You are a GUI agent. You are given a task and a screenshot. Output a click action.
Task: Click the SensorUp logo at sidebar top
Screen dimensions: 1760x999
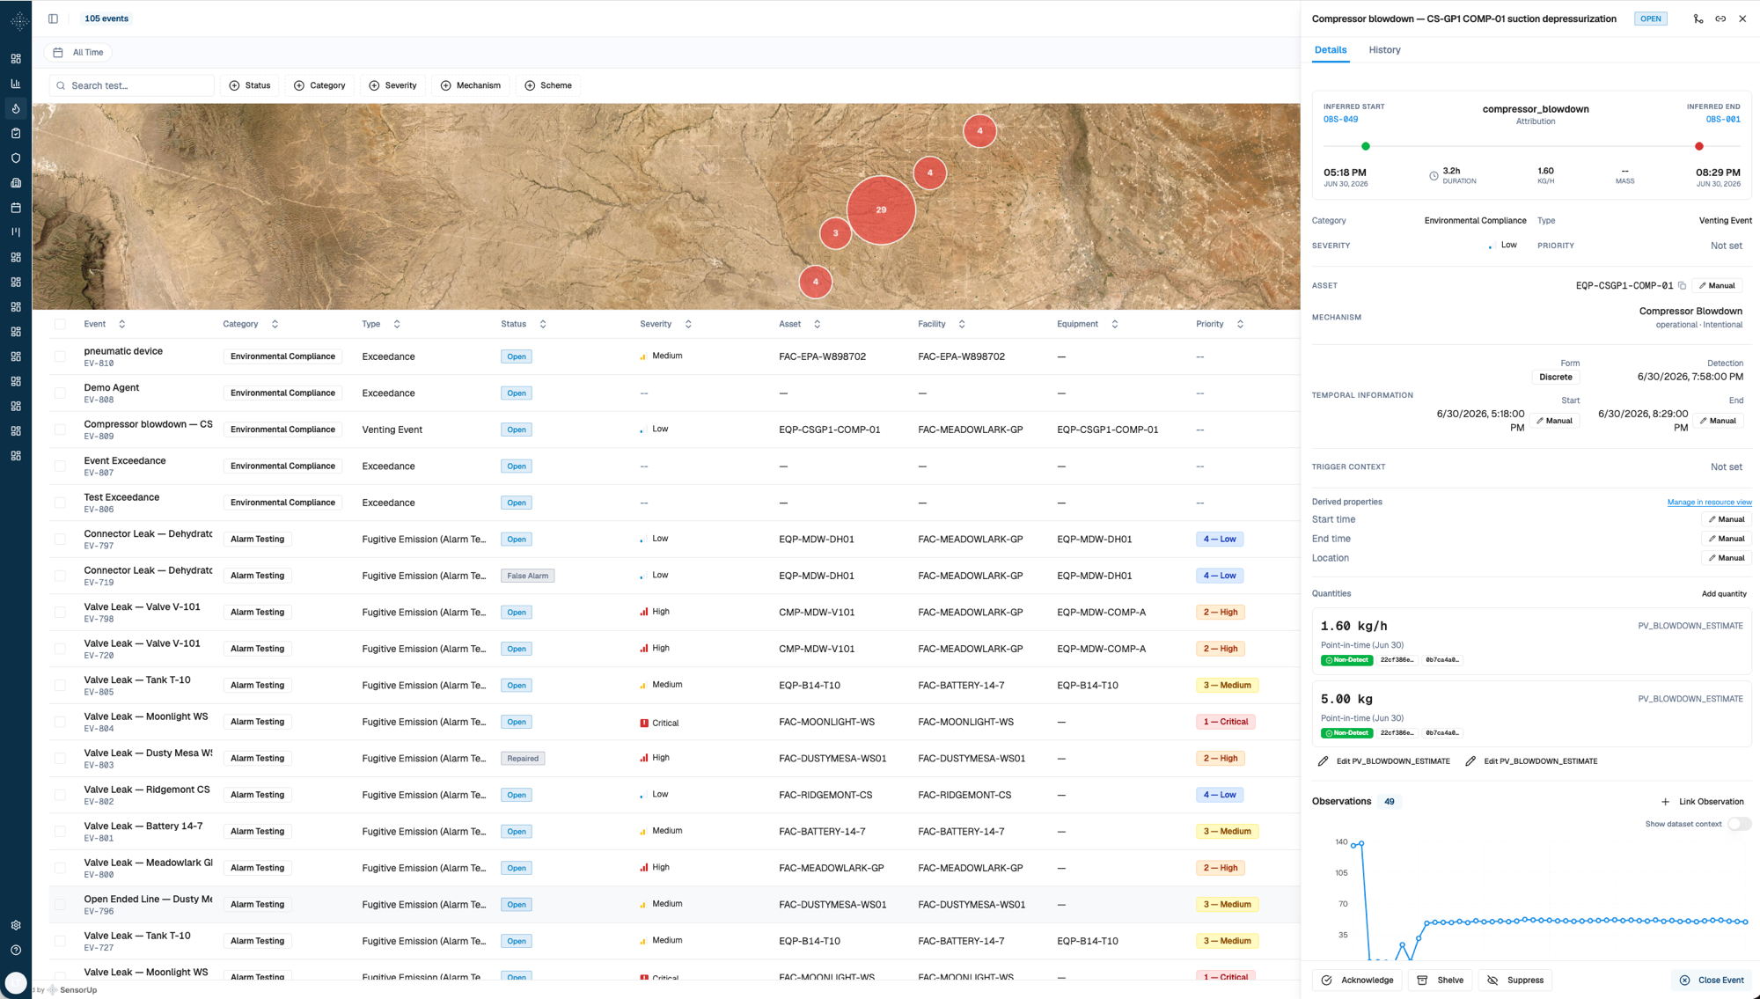(x=19, y=20)
